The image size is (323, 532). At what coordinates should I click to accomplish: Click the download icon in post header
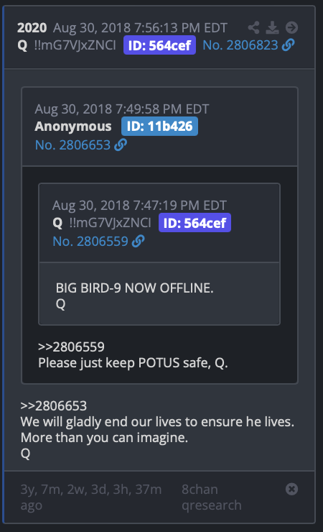point(272,27)
